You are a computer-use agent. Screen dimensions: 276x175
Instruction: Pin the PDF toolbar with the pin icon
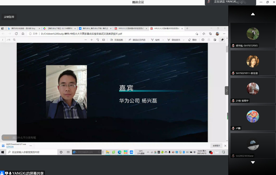(x=222, y=40)
